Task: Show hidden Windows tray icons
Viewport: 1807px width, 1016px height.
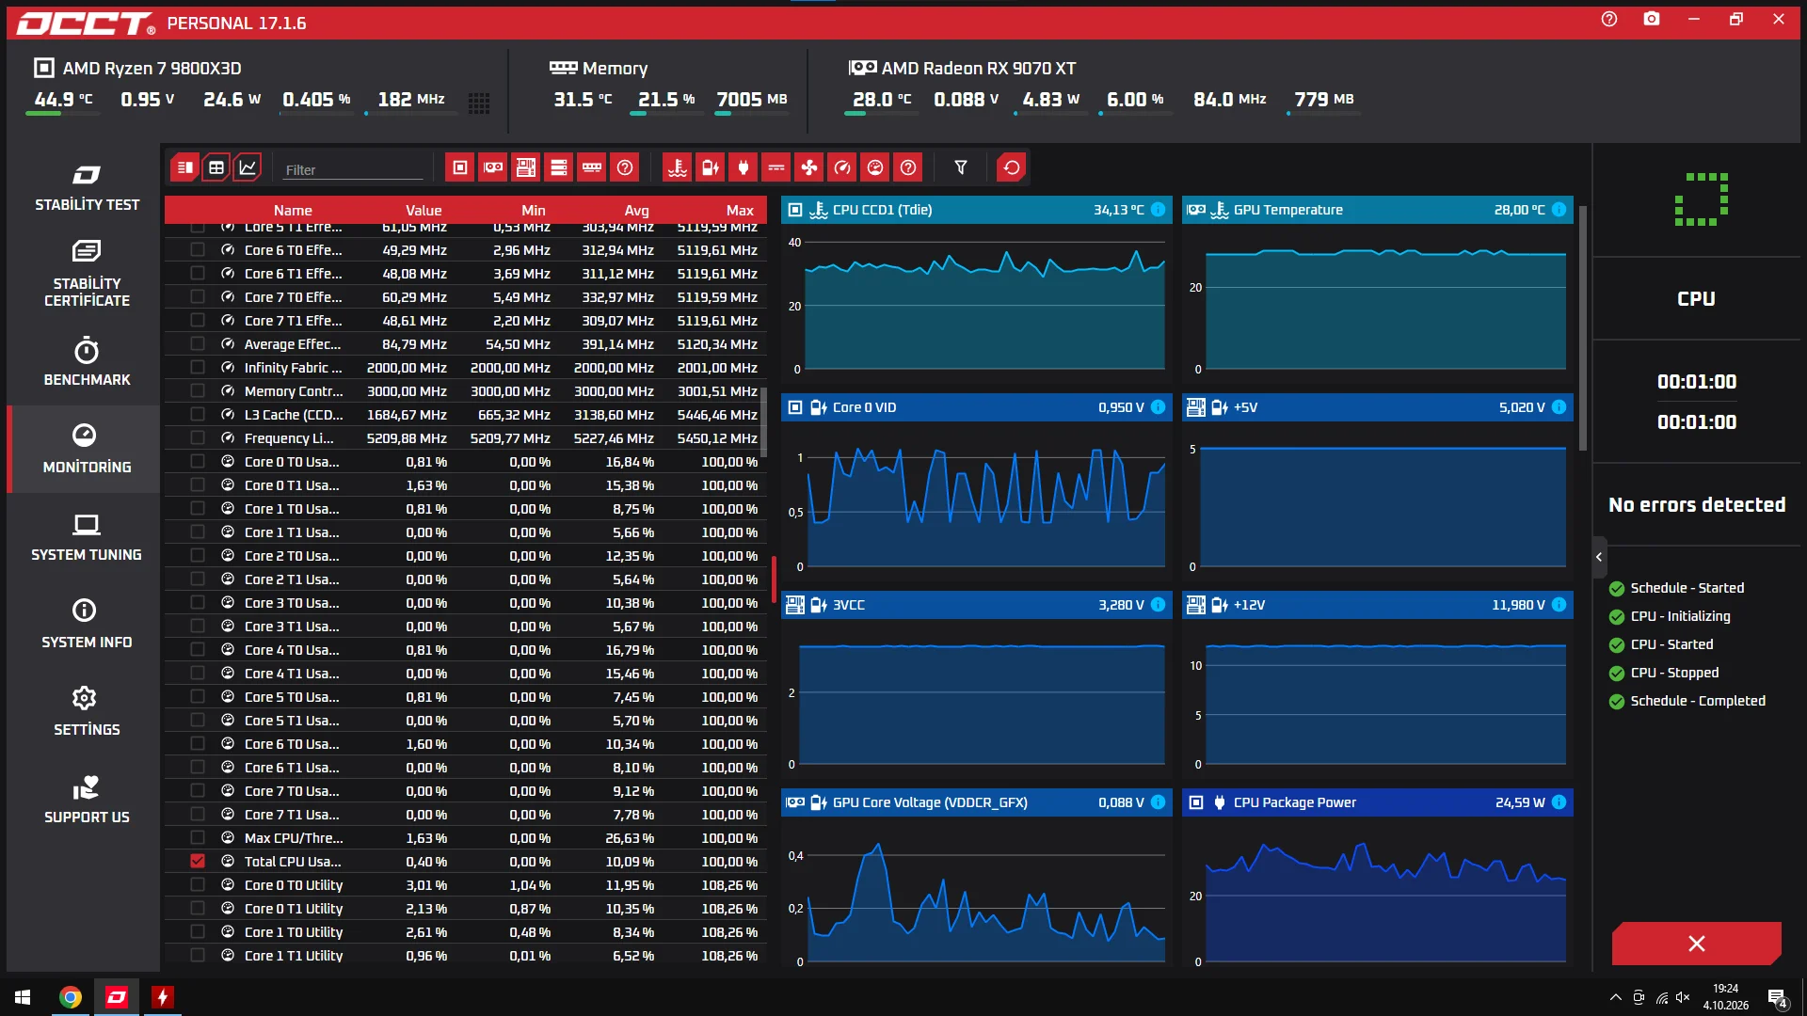Action: tap(1616, 997)
